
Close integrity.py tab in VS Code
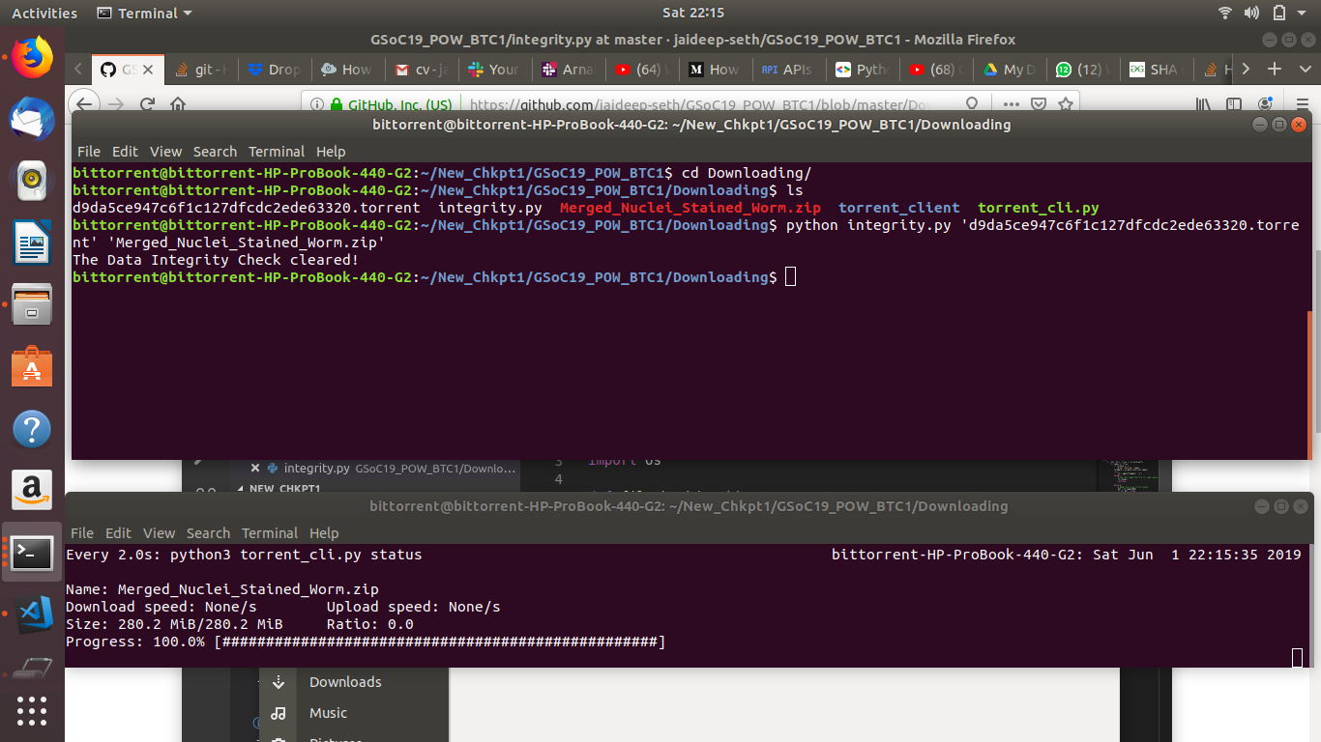click(x=255, y=468)
